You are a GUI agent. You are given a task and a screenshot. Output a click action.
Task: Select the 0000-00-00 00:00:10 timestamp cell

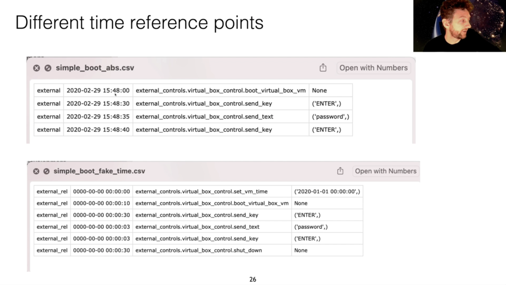tap(101, 203)
